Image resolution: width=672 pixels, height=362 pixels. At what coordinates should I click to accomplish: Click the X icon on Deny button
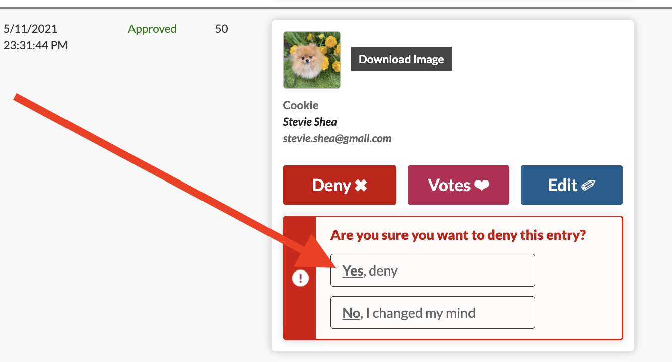pos(361,186)
